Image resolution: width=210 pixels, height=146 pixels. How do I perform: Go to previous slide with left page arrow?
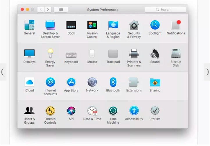click(x=3, y=72)
